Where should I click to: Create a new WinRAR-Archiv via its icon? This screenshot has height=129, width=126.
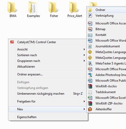pyautogui.click(x=90, y=86)
